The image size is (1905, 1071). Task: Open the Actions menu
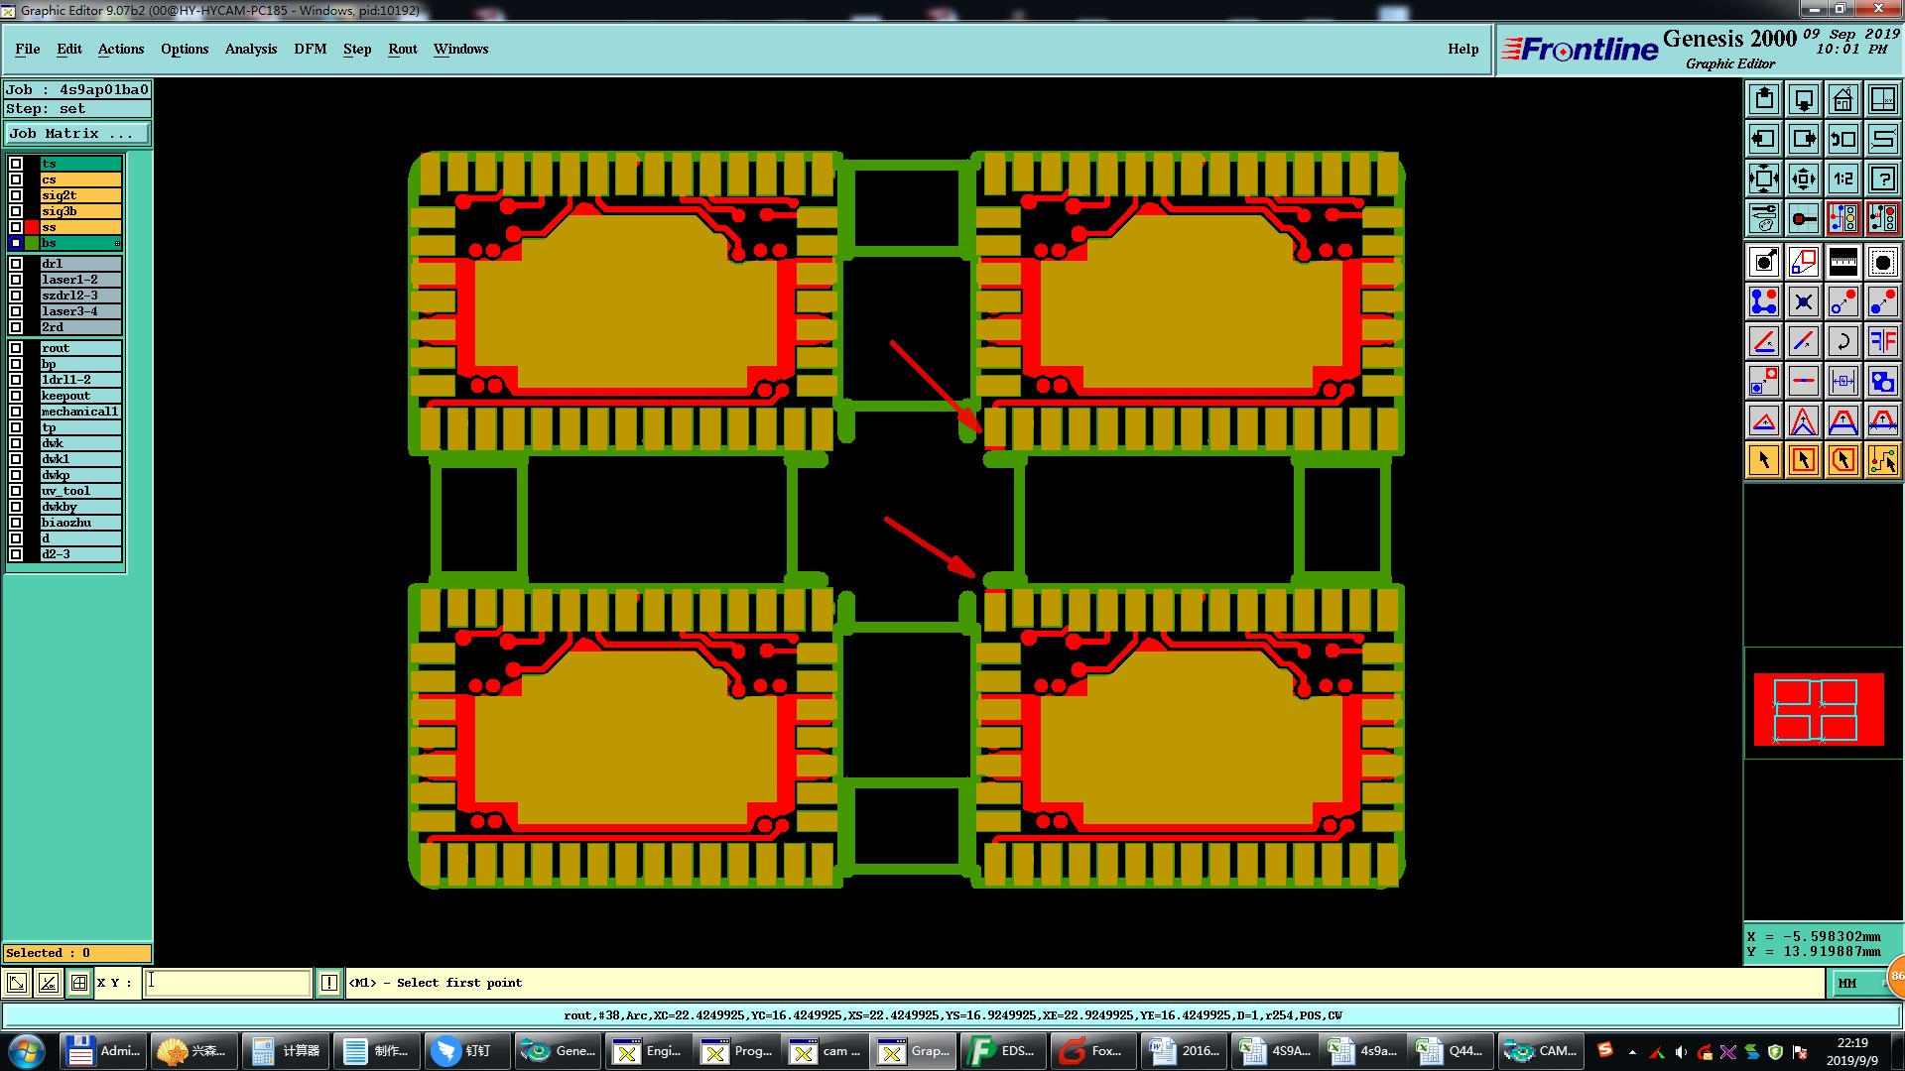coord(120,49)
